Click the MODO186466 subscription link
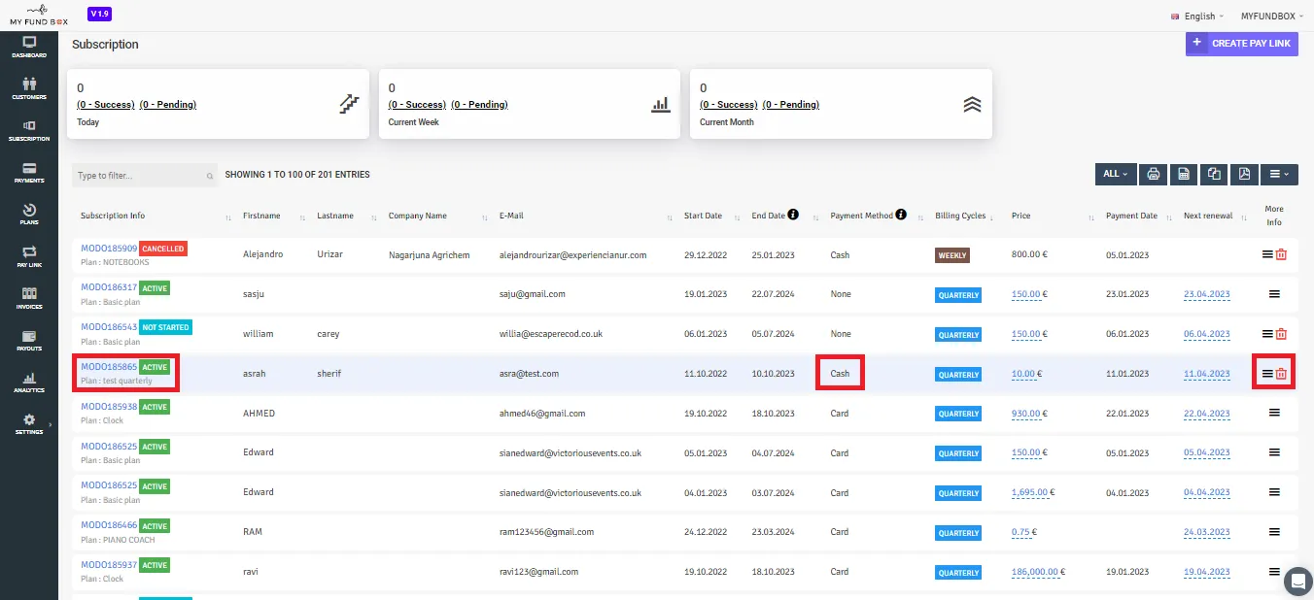 point(109,526)
